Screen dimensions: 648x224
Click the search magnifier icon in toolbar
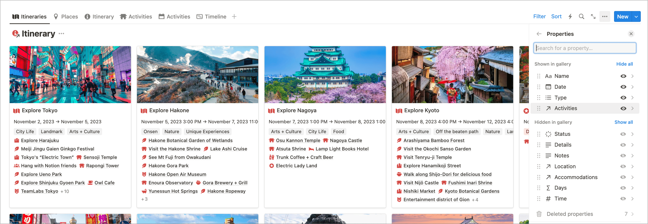(581, 17)
